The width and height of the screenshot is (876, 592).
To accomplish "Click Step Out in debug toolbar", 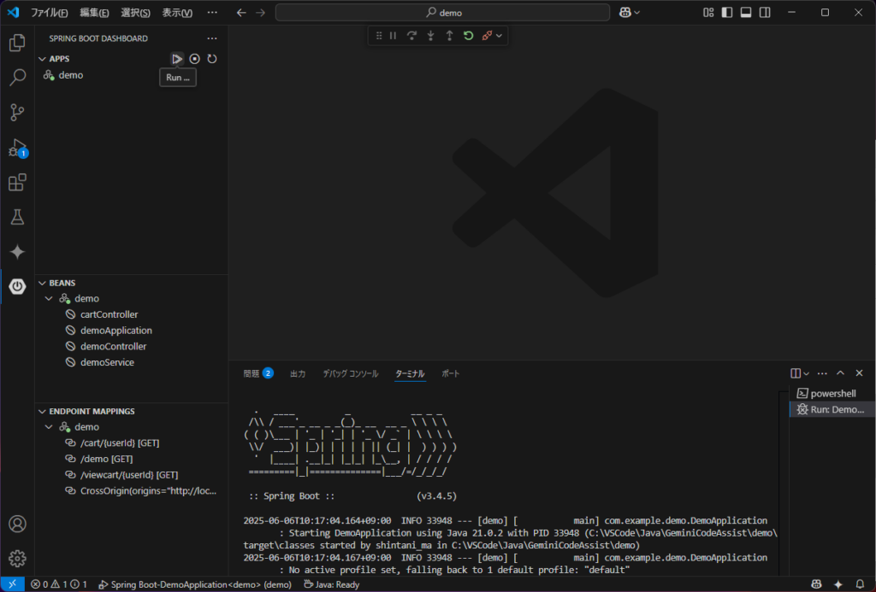I will coord(450,36).
